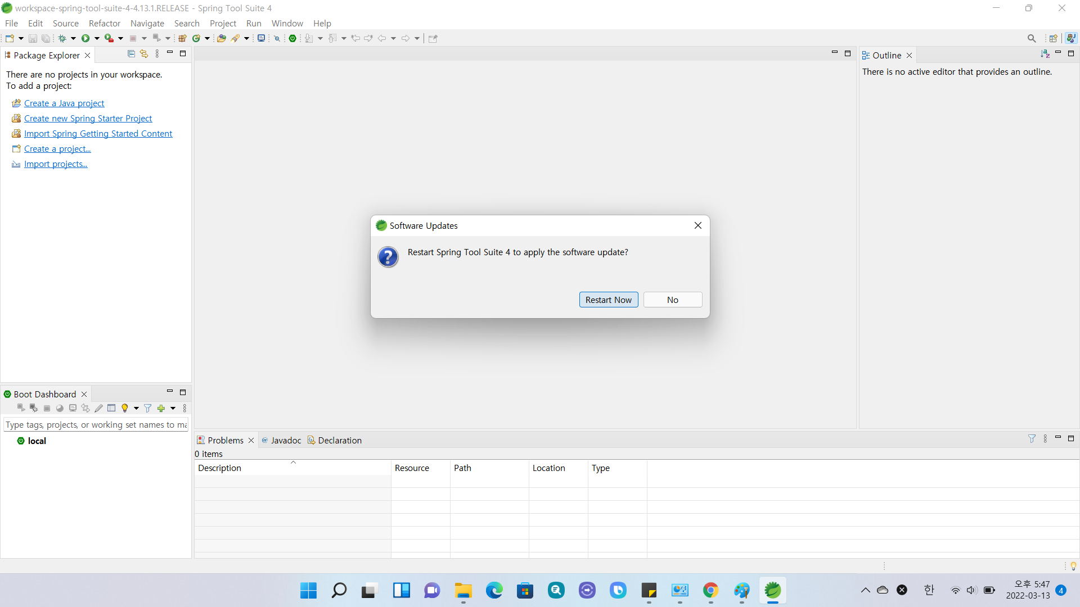Click No in Software Updates dialog
This screenshot has width=1080, height=607.
tap(672, 300)
